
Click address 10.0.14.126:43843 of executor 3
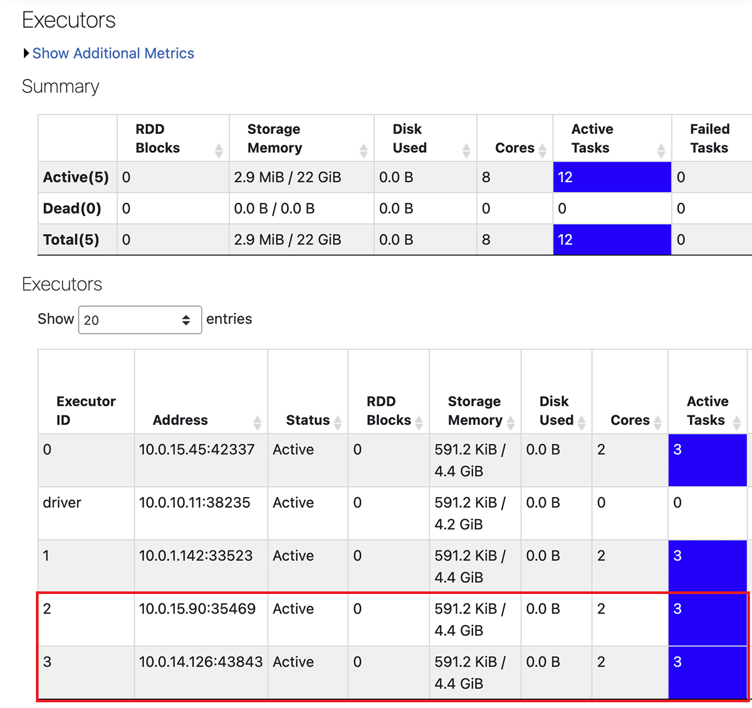coord(201,662)
